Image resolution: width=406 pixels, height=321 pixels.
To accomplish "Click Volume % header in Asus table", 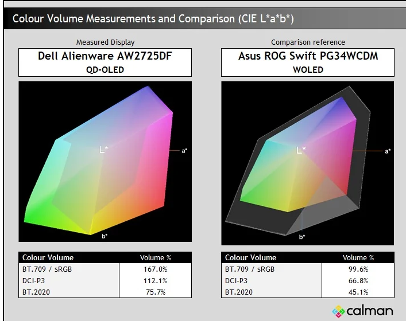I will (358, 258).
